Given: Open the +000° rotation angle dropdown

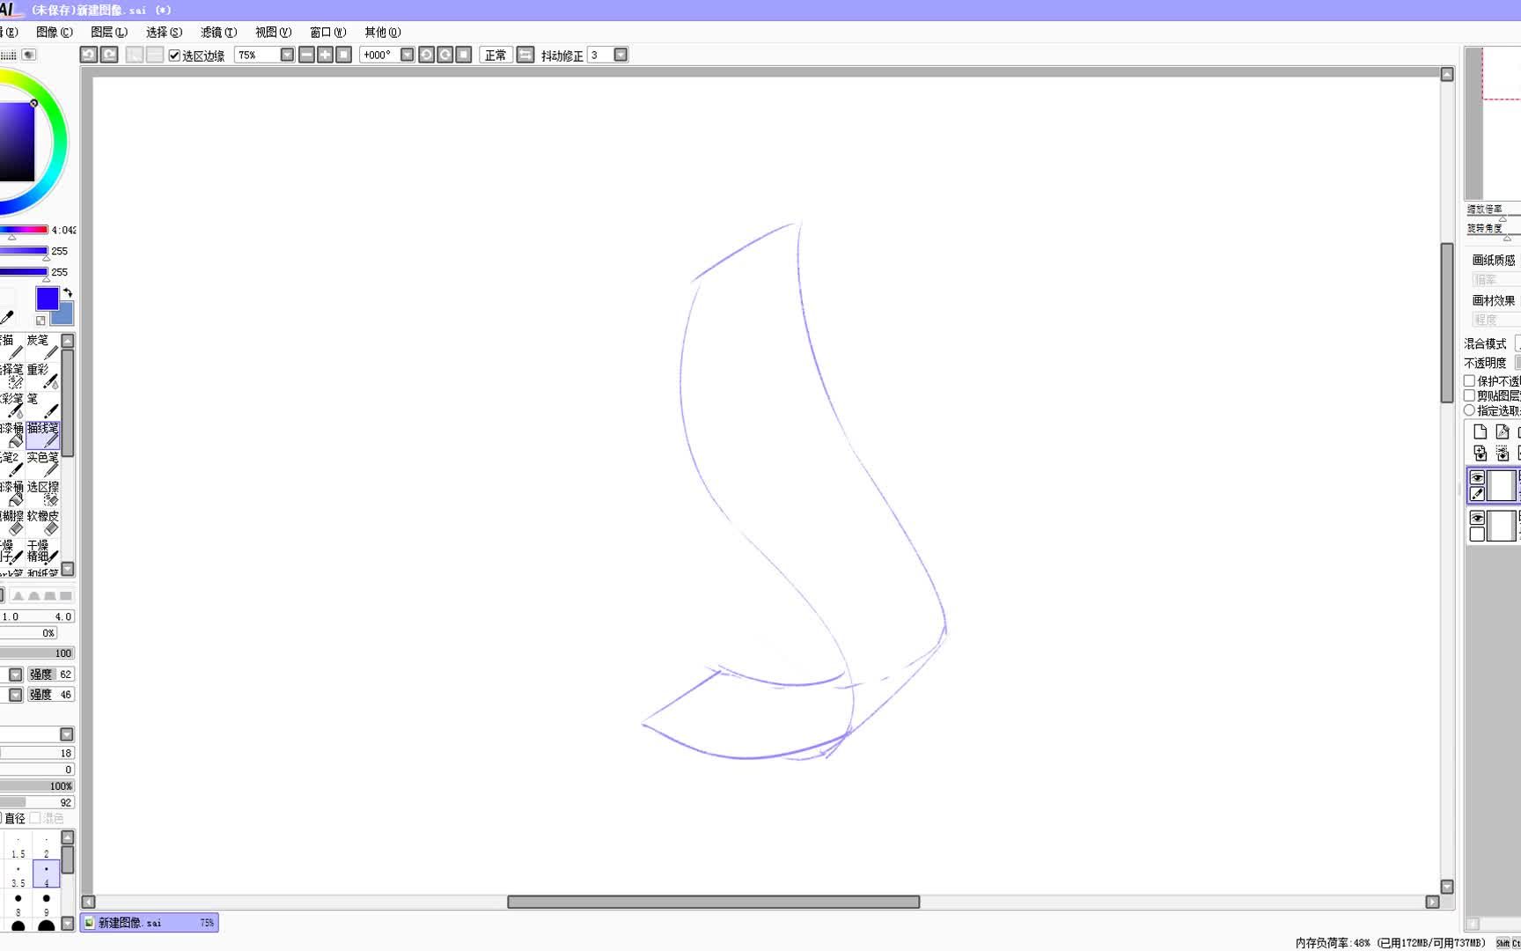Looking at the screenshot, I should coord(407,55).
